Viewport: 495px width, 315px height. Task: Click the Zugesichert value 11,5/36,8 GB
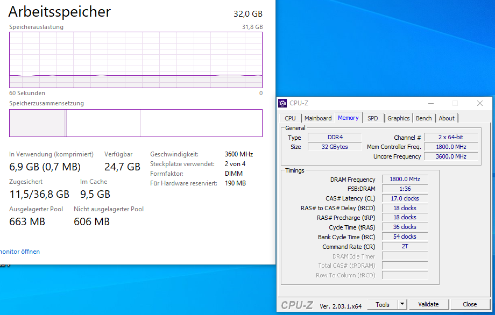39,194
